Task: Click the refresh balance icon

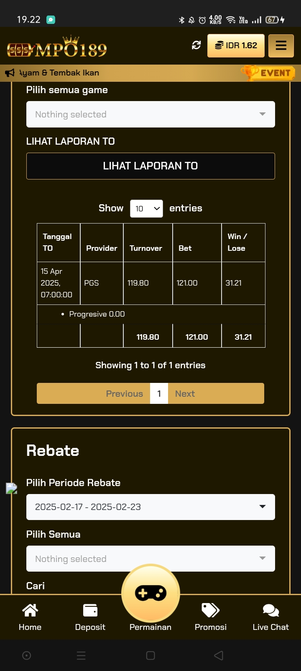Action: [x=196, y=45]
